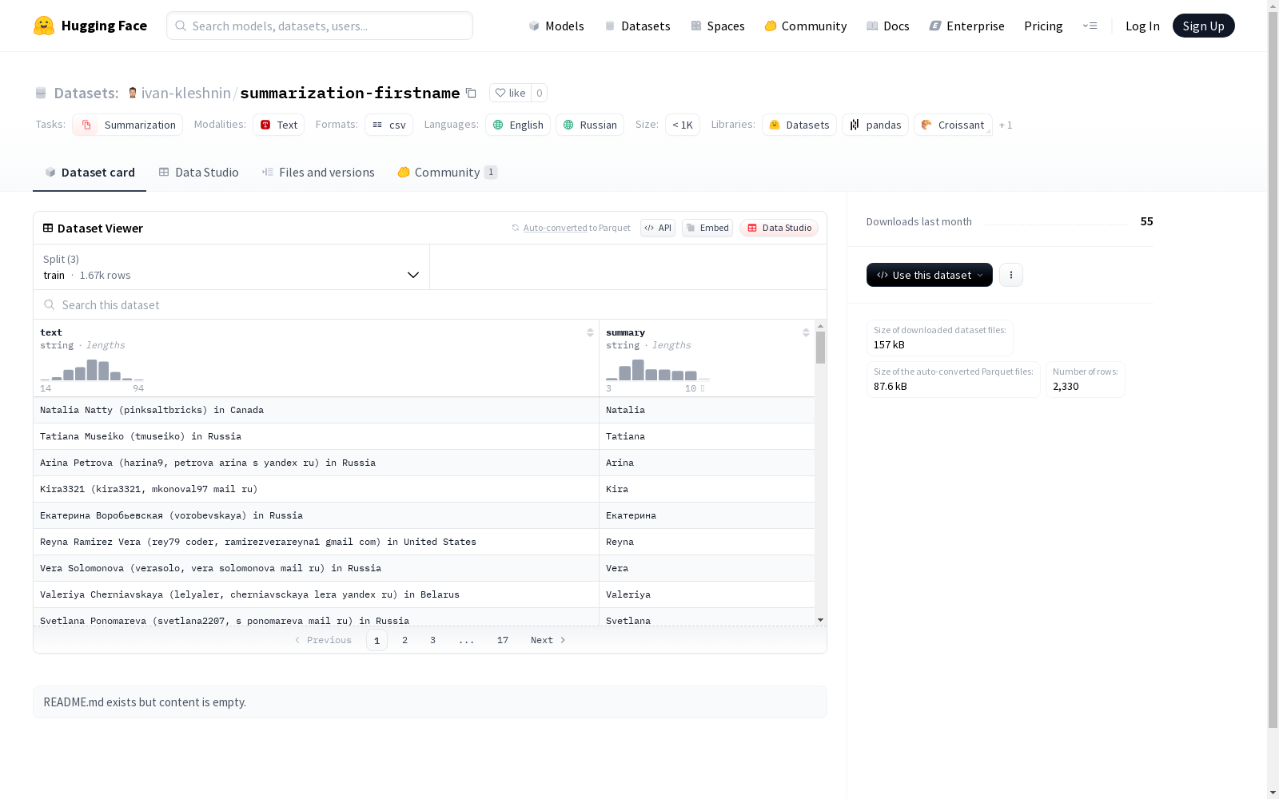Click the search magnifier in dataset search
The height and width of the screenshot is (799, 1279).
tap(50, 304)
